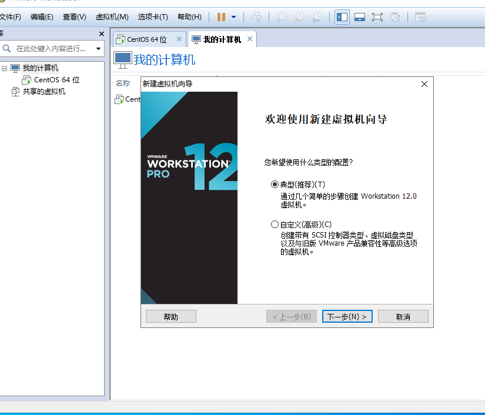Click the library search magnifier icon
The width and height of the screenshot is (485, 415).
click(x=6, y=49)
